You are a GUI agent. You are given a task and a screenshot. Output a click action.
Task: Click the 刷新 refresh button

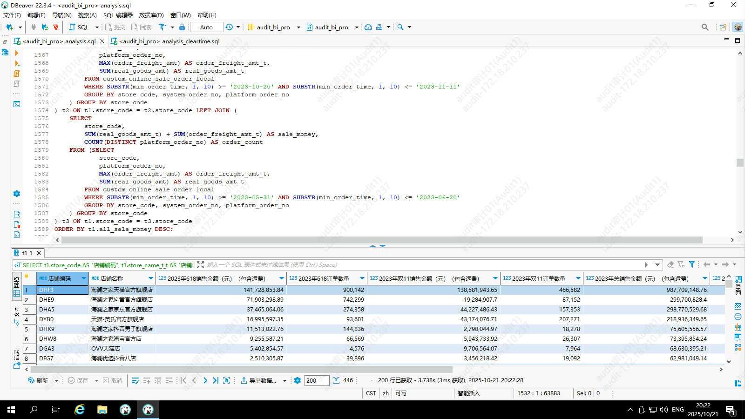pos(38,380)
